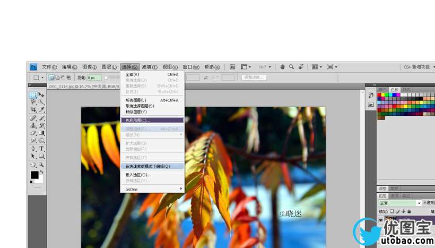
Task: Select the Clone Stamp tool
Action: [x=33, y=125]
